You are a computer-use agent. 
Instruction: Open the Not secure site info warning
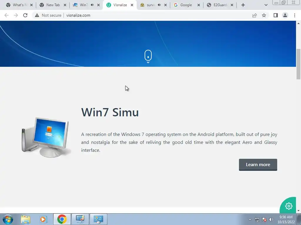(x=48, y=15)
